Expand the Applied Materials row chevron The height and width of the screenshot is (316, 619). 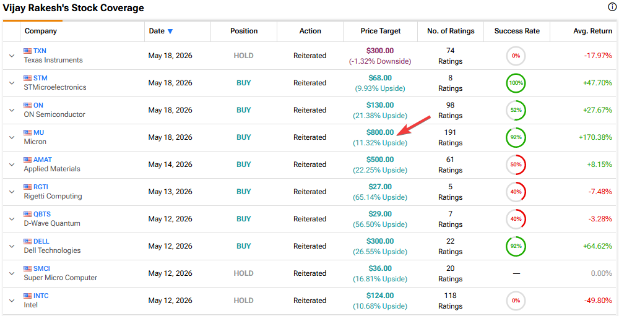pyautogui.click(x=11, y=164)
